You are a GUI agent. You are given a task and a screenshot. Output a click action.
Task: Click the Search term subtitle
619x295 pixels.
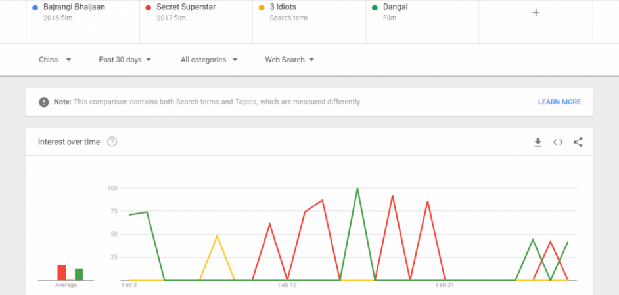coord(288,18)
